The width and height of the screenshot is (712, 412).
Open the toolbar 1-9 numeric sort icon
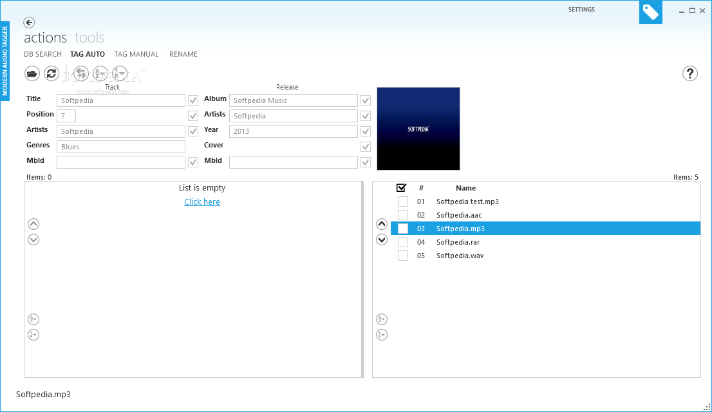click(x=120, y=73)
